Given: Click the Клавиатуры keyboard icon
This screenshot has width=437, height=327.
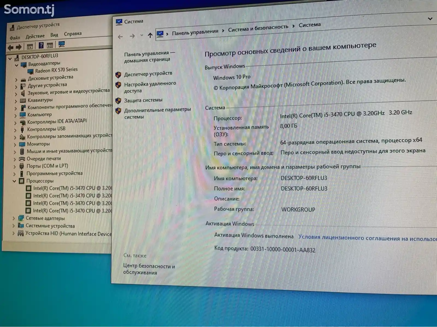Looking at the screenshot, I should click(x=23, y=101).
